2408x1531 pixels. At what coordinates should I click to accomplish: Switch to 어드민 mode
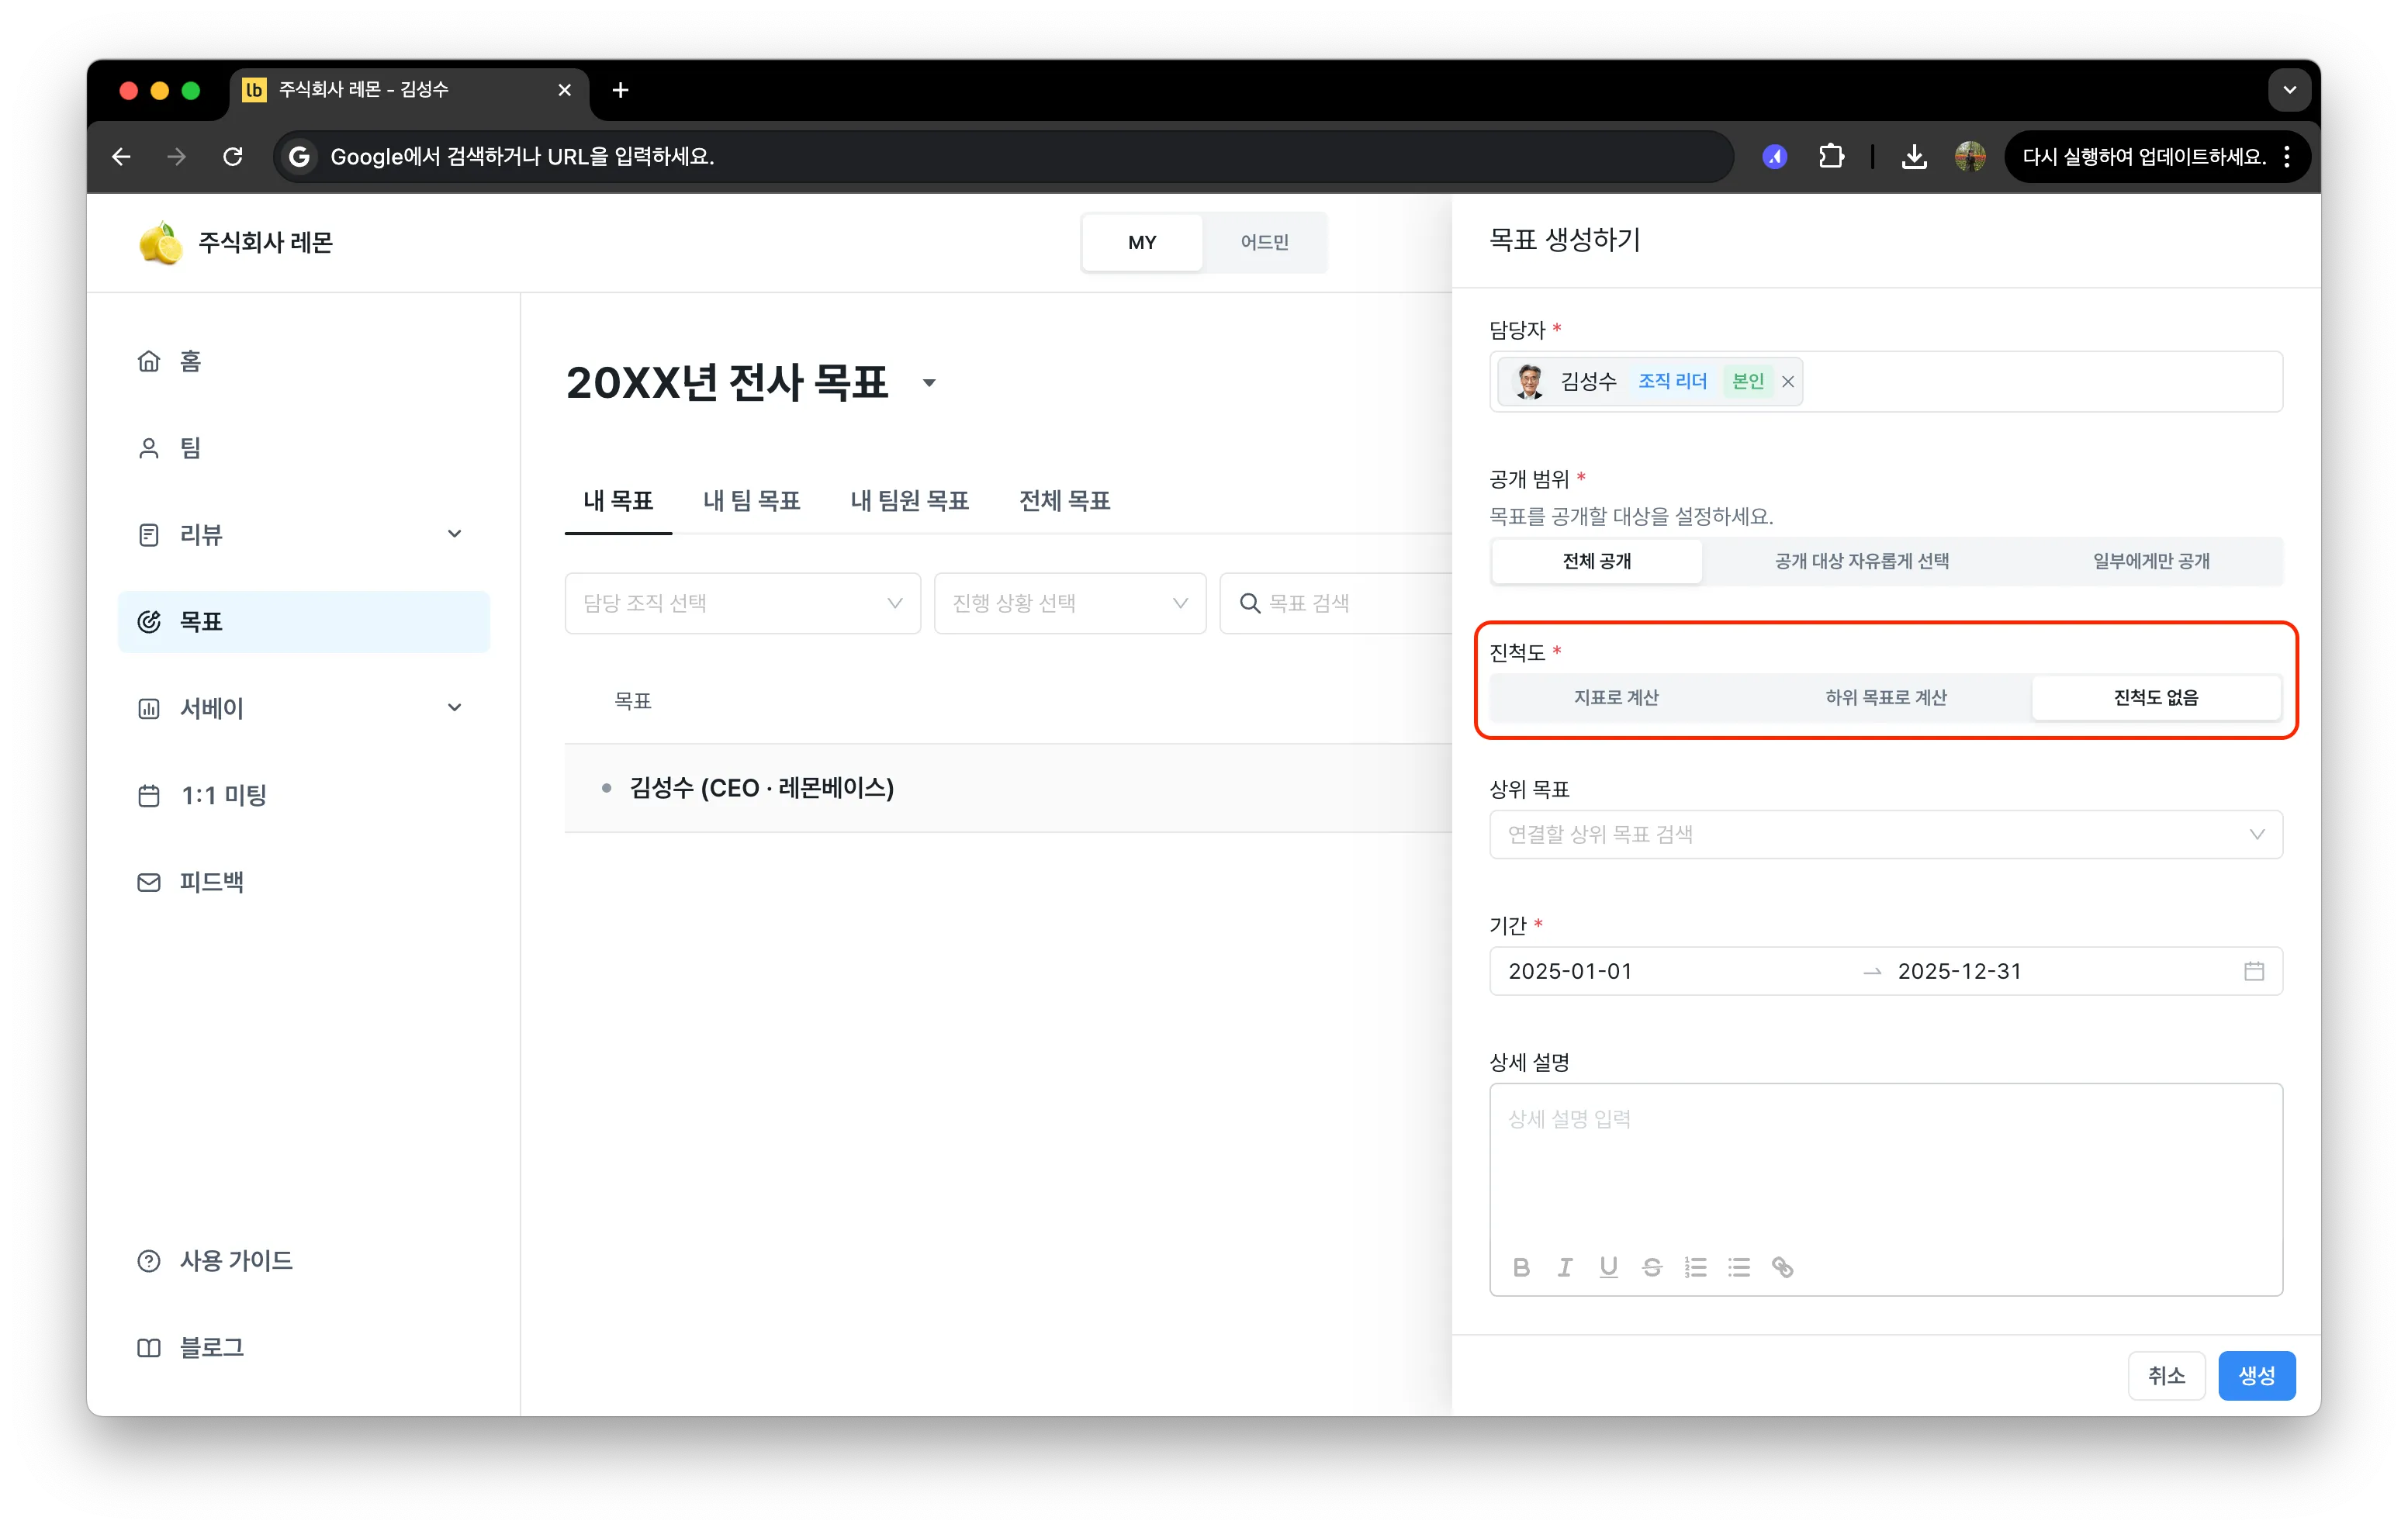click(x=1264, y=242)
